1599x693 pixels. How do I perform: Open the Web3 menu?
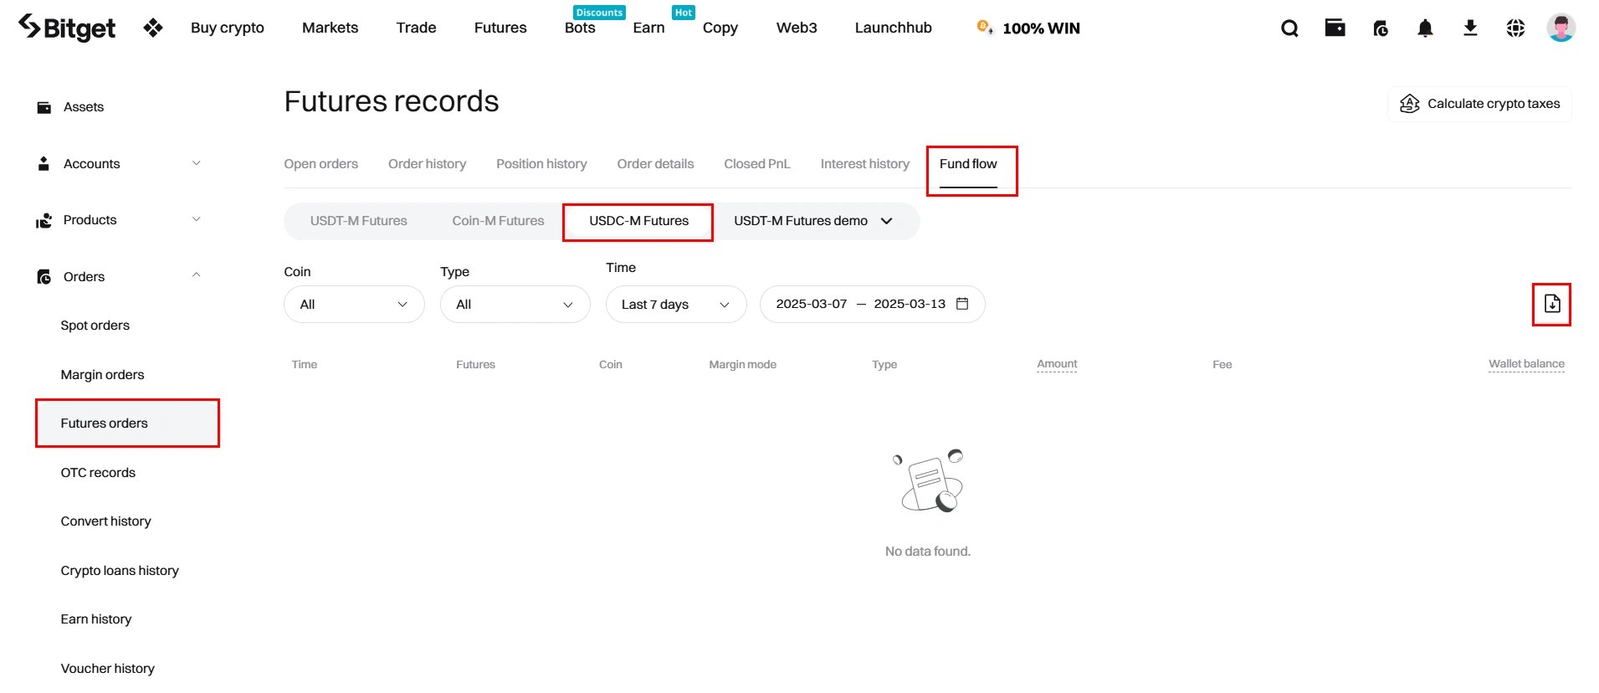(x=797, y=28)
